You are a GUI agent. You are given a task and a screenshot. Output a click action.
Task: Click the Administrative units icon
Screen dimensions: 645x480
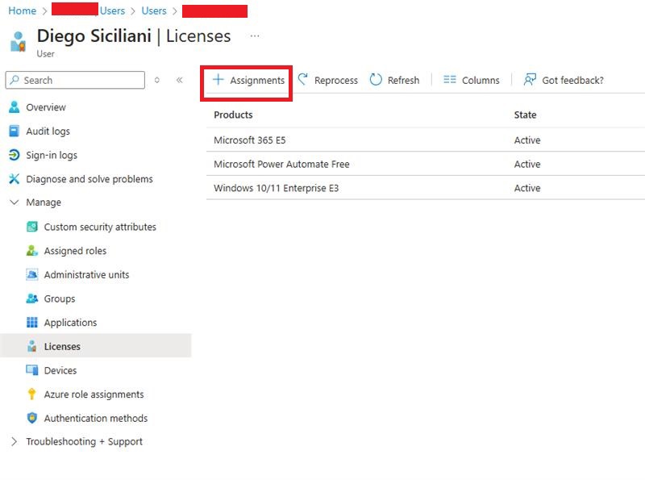(32, 274)
